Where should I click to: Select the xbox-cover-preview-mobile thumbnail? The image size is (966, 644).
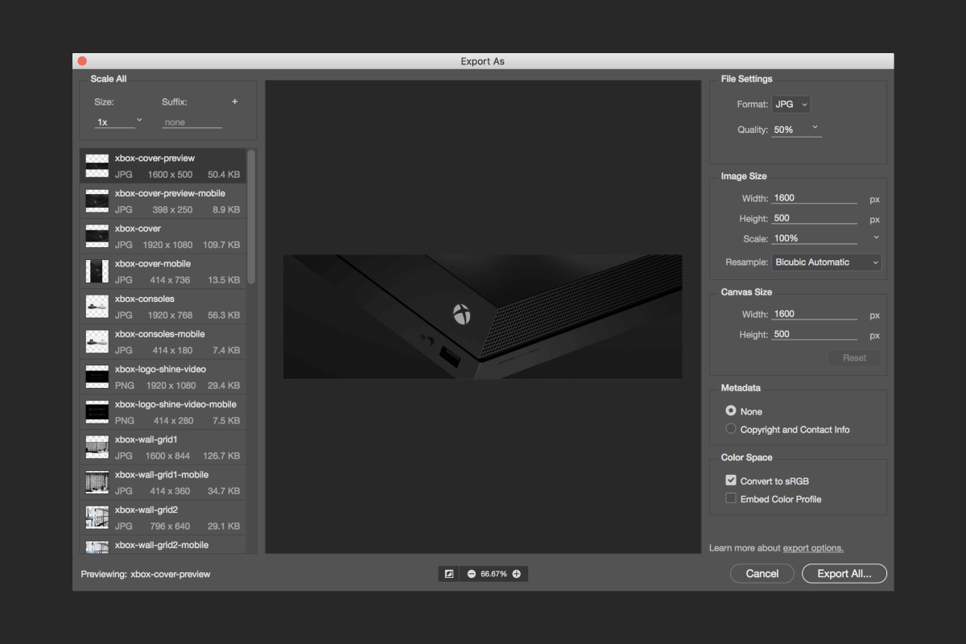click(97, 201)
